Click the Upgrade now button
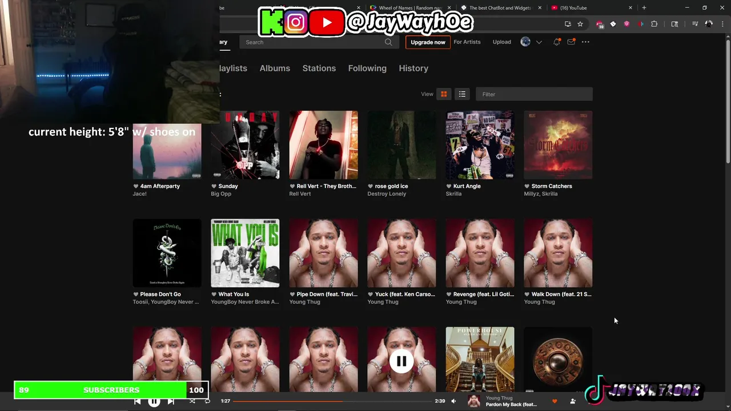This screenshot has width=731, height=411. (x=428, y=42)
